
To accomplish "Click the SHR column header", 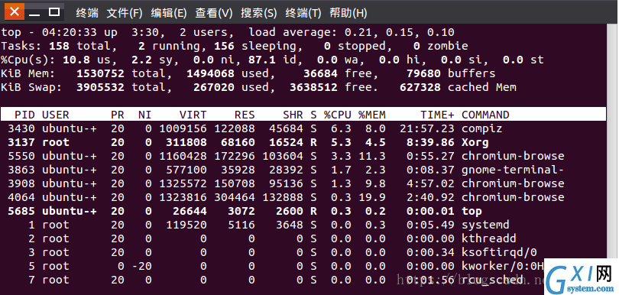I will [x=293, y=115].
